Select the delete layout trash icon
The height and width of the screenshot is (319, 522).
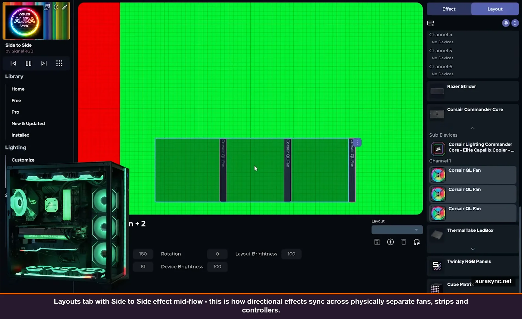(404, 242)
